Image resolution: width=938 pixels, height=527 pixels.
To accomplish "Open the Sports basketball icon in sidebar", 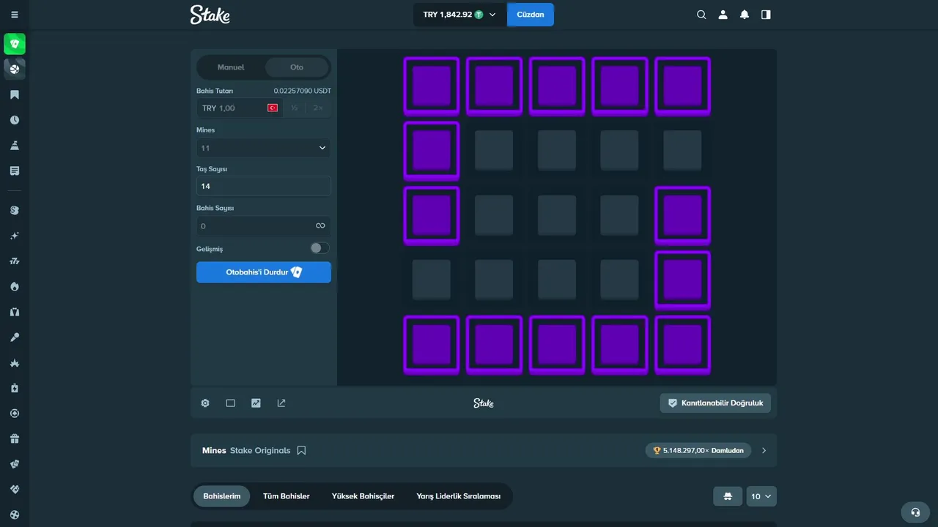I will 15,70.
